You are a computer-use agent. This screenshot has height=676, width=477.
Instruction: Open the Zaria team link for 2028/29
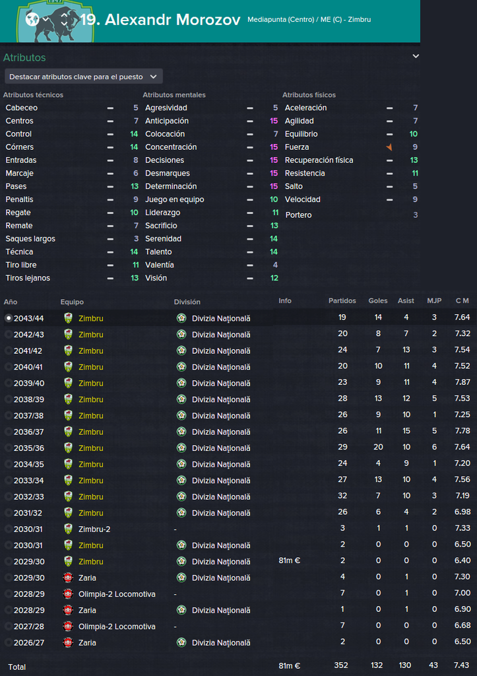[87, 610]
